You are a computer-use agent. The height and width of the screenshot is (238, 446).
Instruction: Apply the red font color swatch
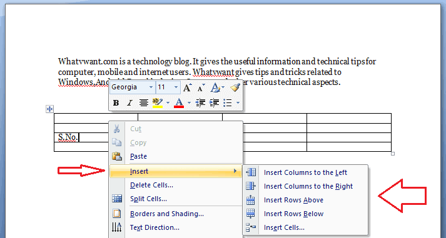tap(179, 103)
